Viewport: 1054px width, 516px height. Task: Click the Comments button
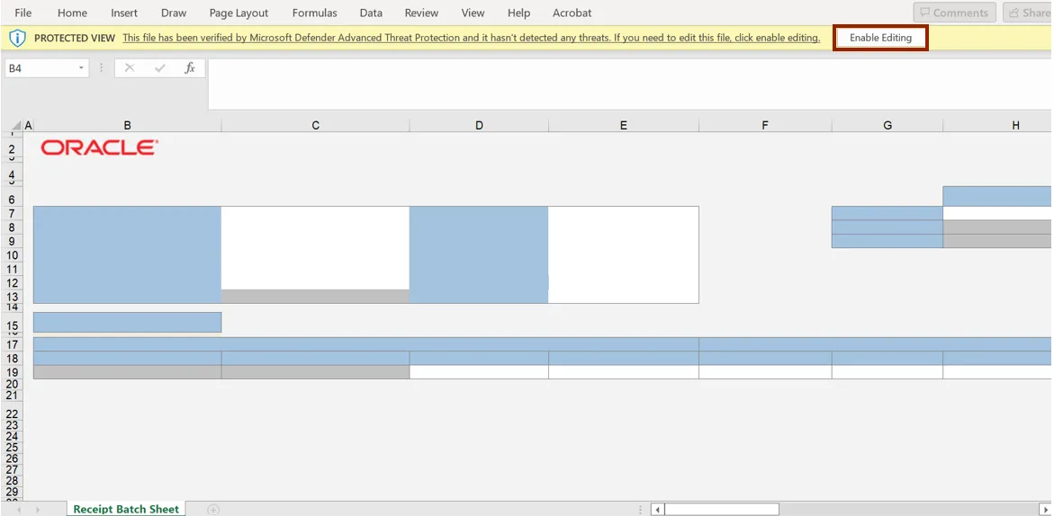pos(954,13)
